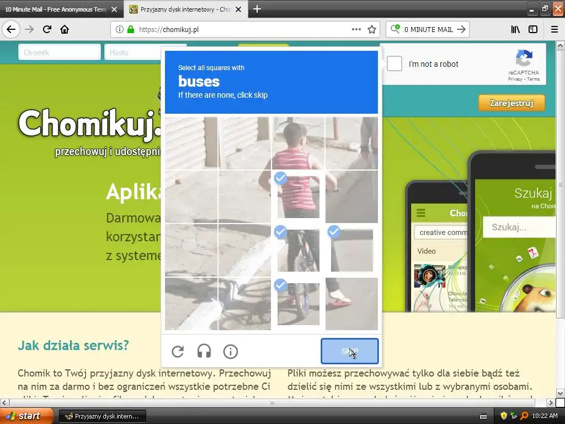Click the orange search tray icon

(524, 416)
